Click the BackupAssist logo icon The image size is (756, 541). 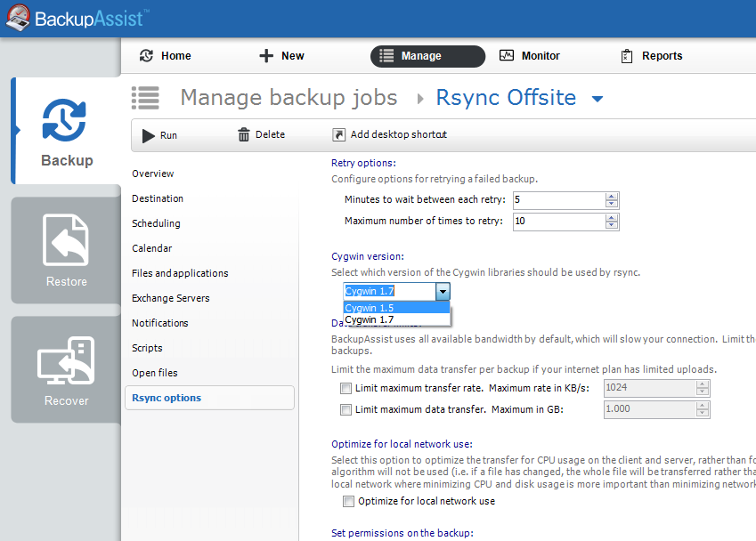click(x=18, y=18)
